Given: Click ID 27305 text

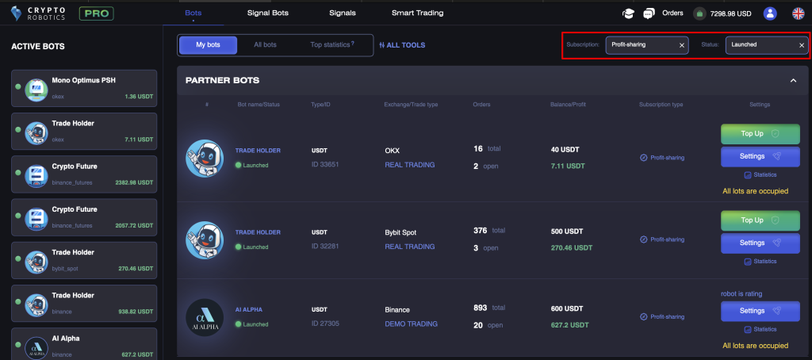Looking at the screenshot, I should pos(325,324).
